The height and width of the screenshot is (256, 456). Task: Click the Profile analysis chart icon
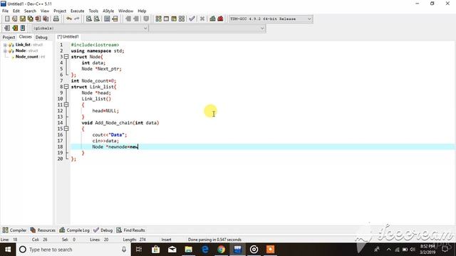(x=212, y=19)
